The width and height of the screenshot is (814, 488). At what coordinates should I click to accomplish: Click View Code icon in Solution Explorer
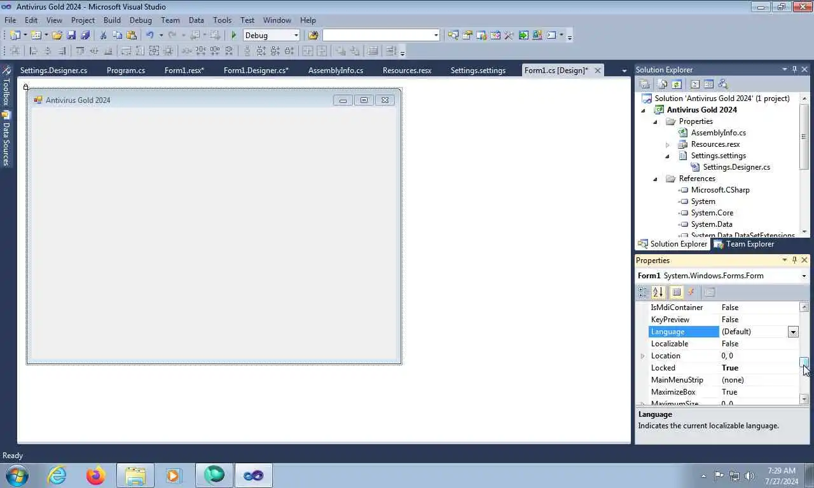[x=695, y=84]
